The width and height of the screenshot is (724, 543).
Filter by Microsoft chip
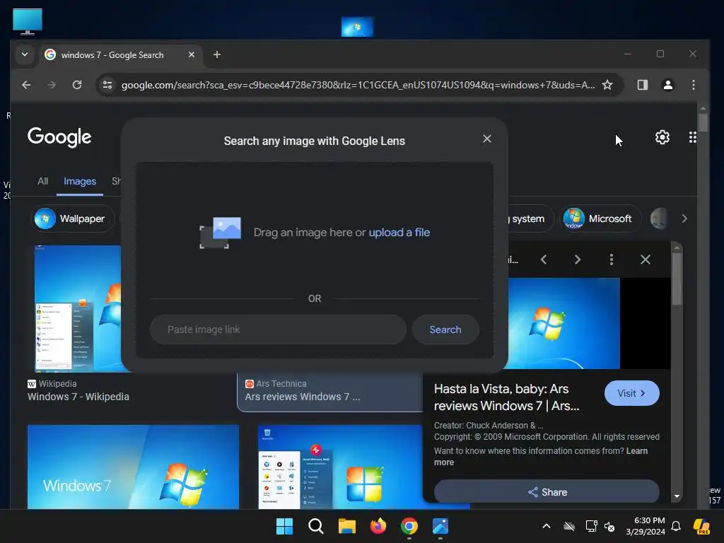(600, 218)
